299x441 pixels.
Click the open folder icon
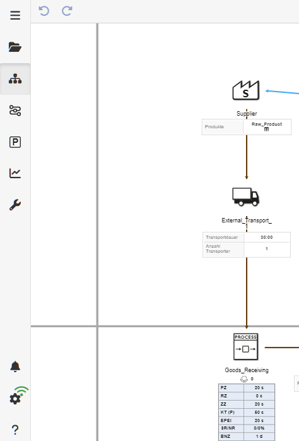click(15, 47)
